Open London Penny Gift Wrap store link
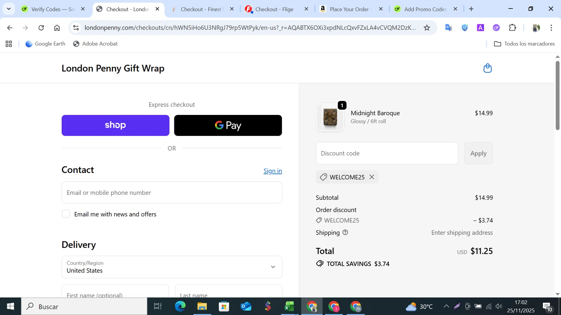This screenshot has width=561, height=315. (113, 68)
